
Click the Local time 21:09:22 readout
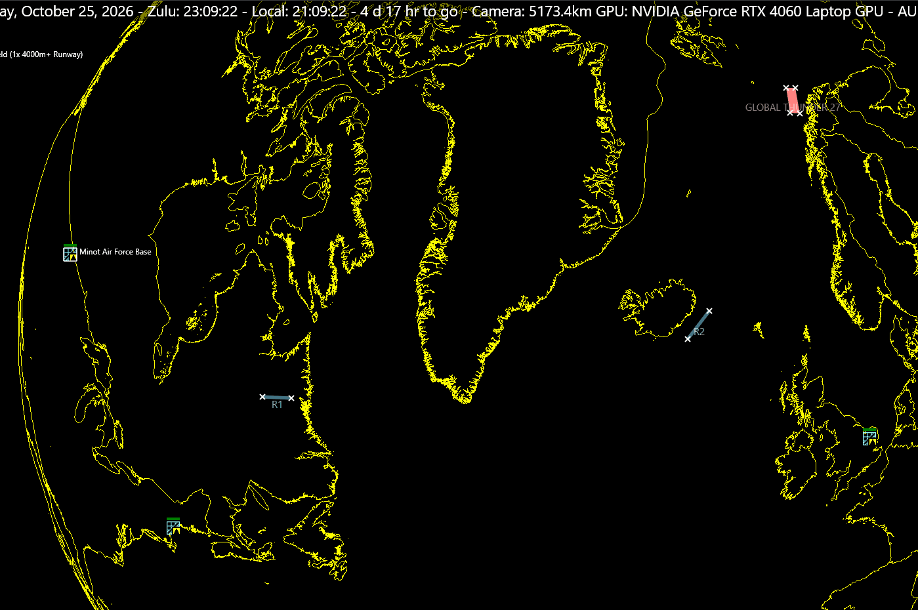(299, 11)
